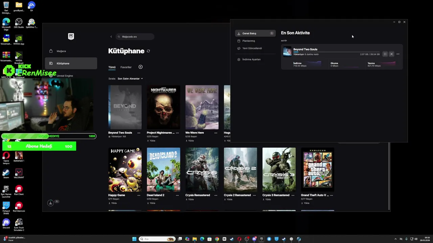Viewport: 433px width, 243px height.
Task: Click the library vertical scrollbar
Action: [389, 175]
